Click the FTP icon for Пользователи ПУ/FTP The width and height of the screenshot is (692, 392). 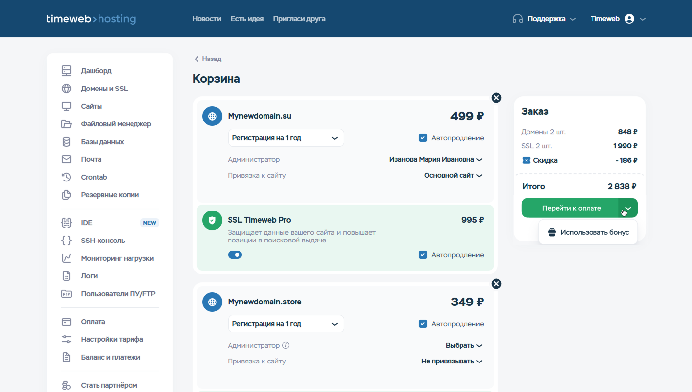66,294
